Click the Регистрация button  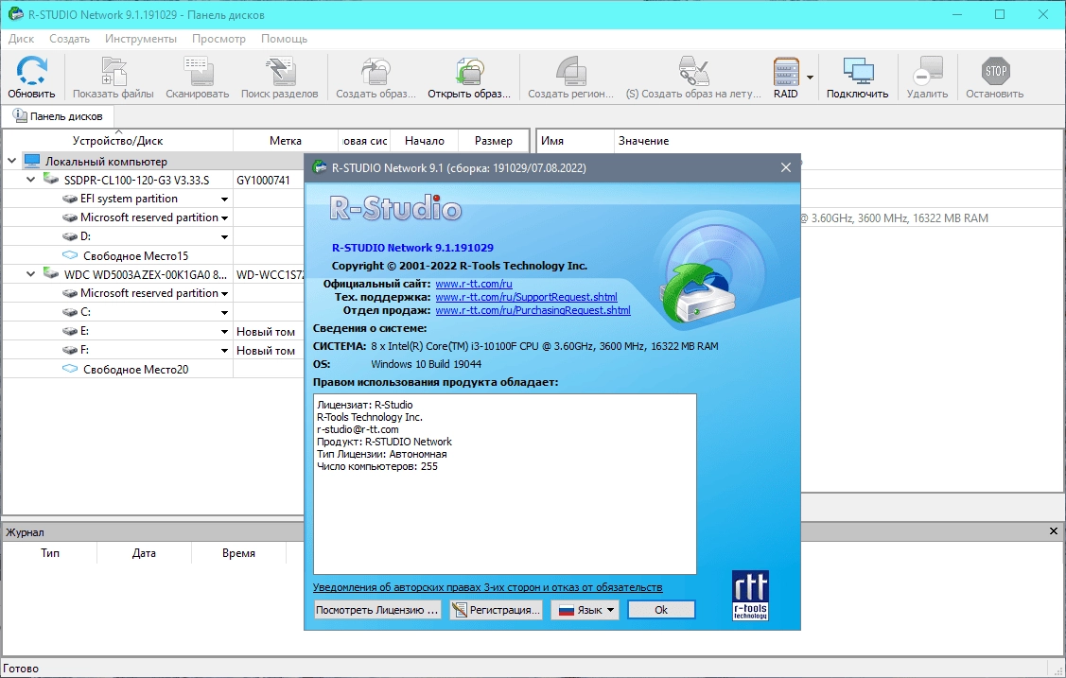497,610
